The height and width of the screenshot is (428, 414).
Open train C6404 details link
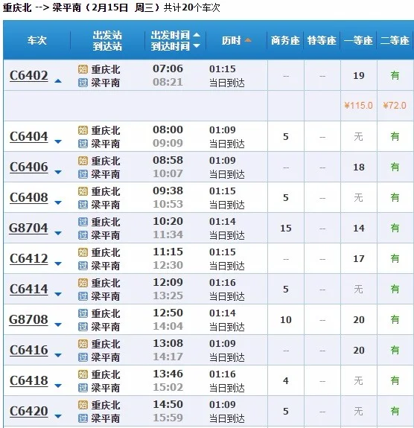click(29, 136)
